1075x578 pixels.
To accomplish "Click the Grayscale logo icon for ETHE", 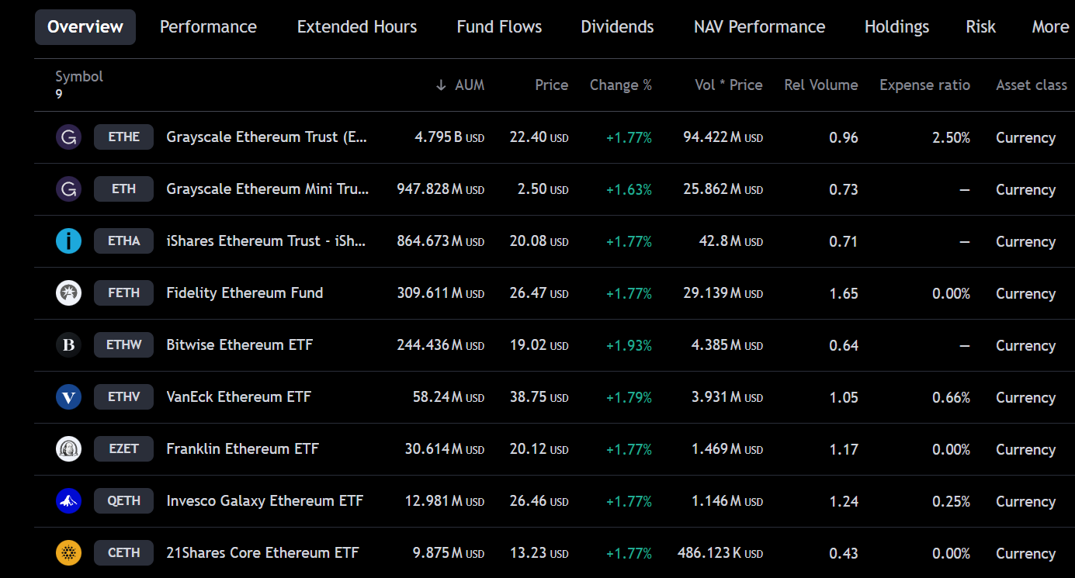I will (x=68, y=137).
